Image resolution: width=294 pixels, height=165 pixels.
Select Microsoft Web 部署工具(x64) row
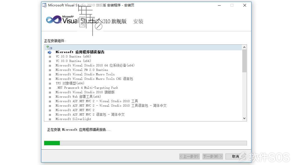[x=78, y=97]
